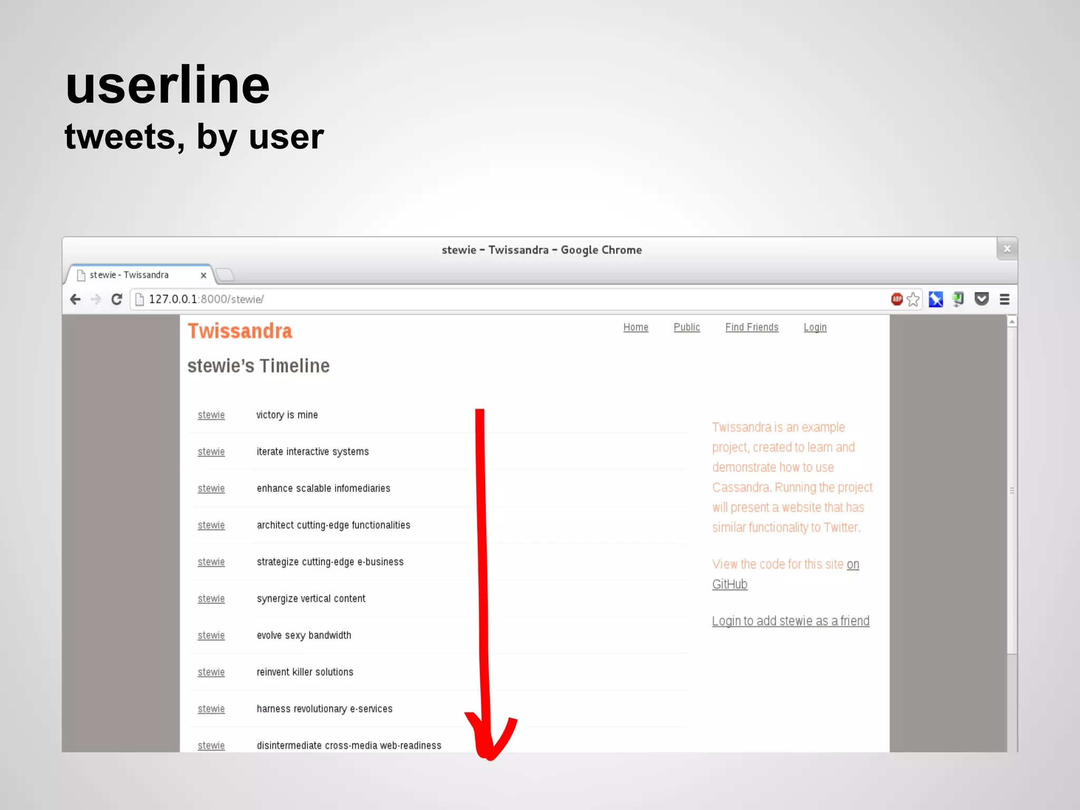The height and width of the screenshot is (810, 1080).
Task: Open the Home navigation link
Action: (x=635, y=327)
